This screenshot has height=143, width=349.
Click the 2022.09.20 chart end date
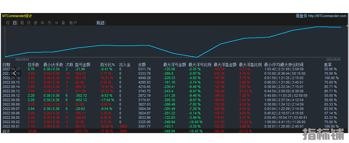click(333, 59)
